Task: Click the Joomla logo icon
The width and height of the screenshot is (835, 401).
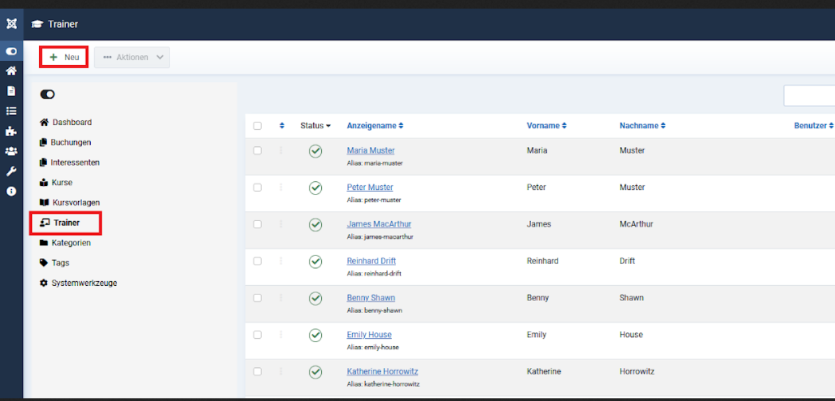Action: coord(11,24)
